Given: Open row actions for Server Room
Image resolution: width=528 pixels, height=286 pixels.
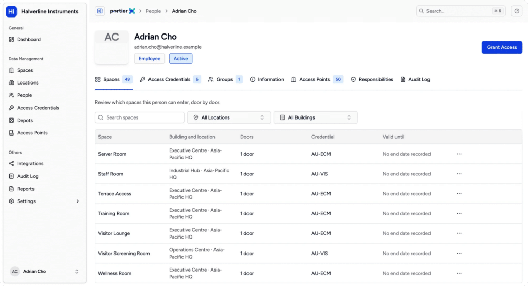Looking at the screenshot, I should tap(459, 154).
